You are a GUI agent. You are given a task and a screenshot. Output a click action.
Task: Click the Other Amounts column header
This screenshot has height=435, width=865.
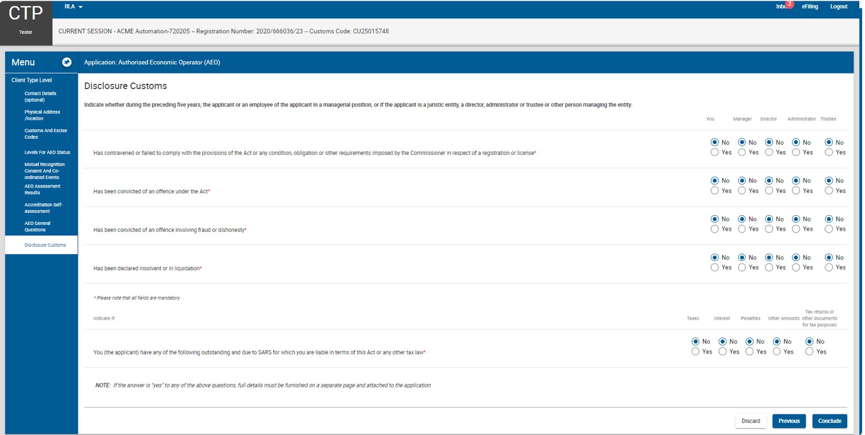coord(783,319)
